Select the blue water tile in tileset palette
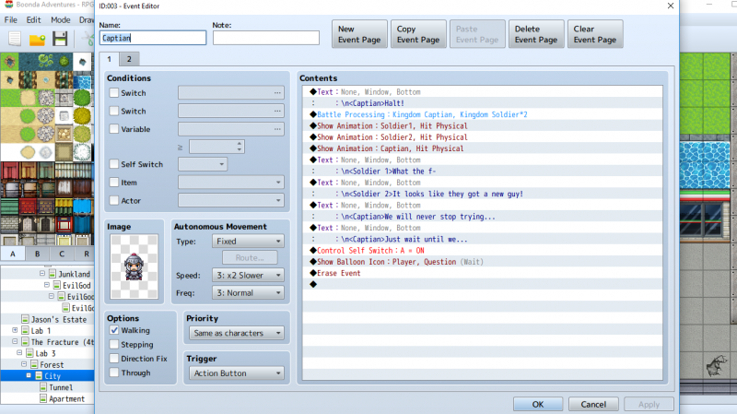Viewport: 737px width, 414px height. (x=82, y=81)
